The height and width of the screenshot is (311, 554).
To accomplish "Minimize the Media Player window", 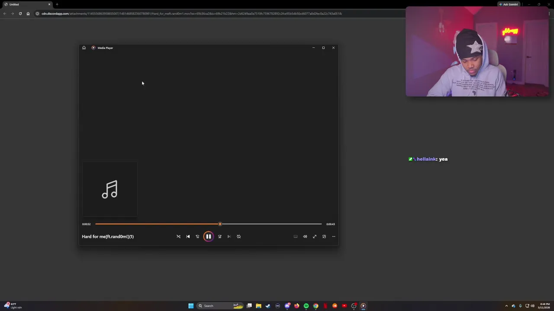I will click(313, 48).
